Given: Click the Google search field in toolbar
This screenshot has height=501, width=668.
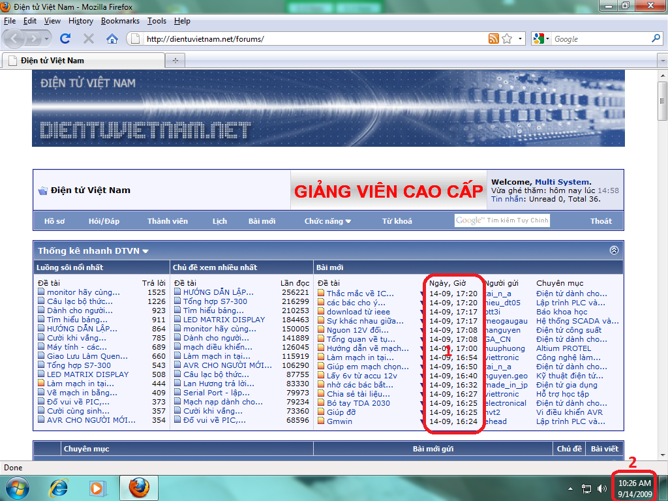Looking at the screenshot, I should [601, 38].
